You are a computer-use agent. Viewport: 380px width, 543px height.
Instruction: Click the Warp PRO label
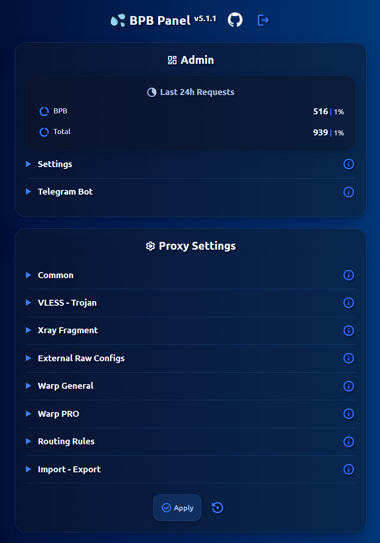point(58,414)
